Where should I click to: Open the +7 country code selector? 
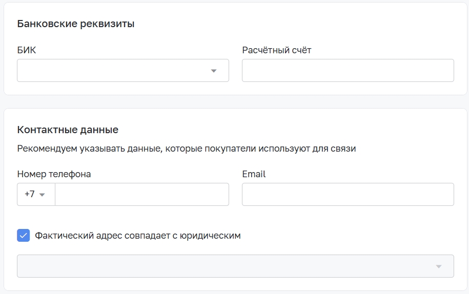click(x=36, y=195)
